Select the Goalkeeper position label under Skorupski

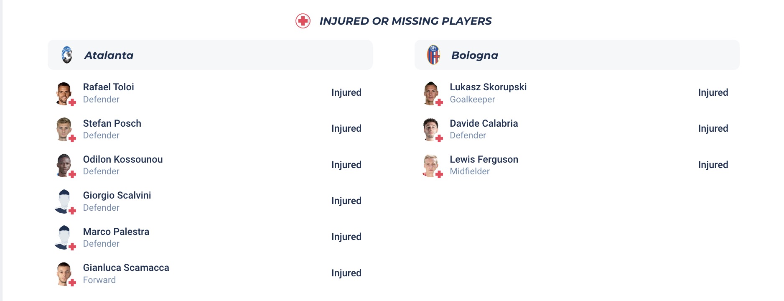pyautogui.click(x=472, y=99)
